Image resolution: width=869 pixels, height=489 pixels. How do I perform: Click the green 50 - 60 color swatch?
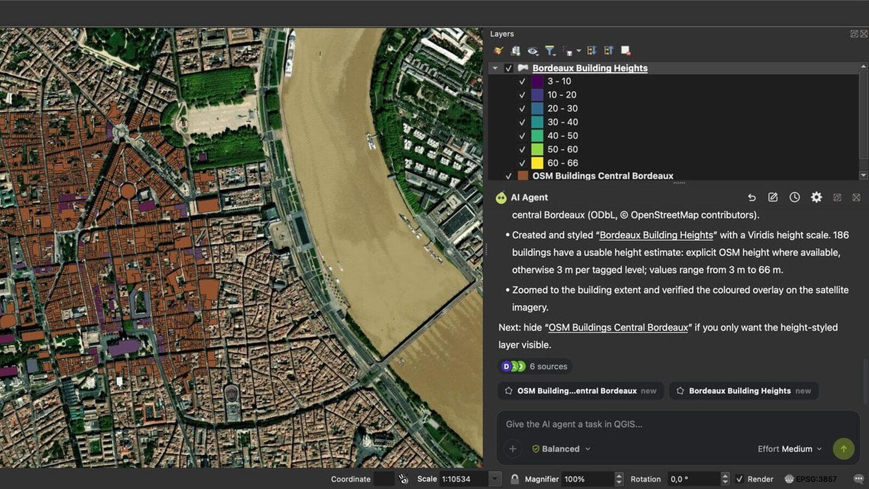[537, 149]
